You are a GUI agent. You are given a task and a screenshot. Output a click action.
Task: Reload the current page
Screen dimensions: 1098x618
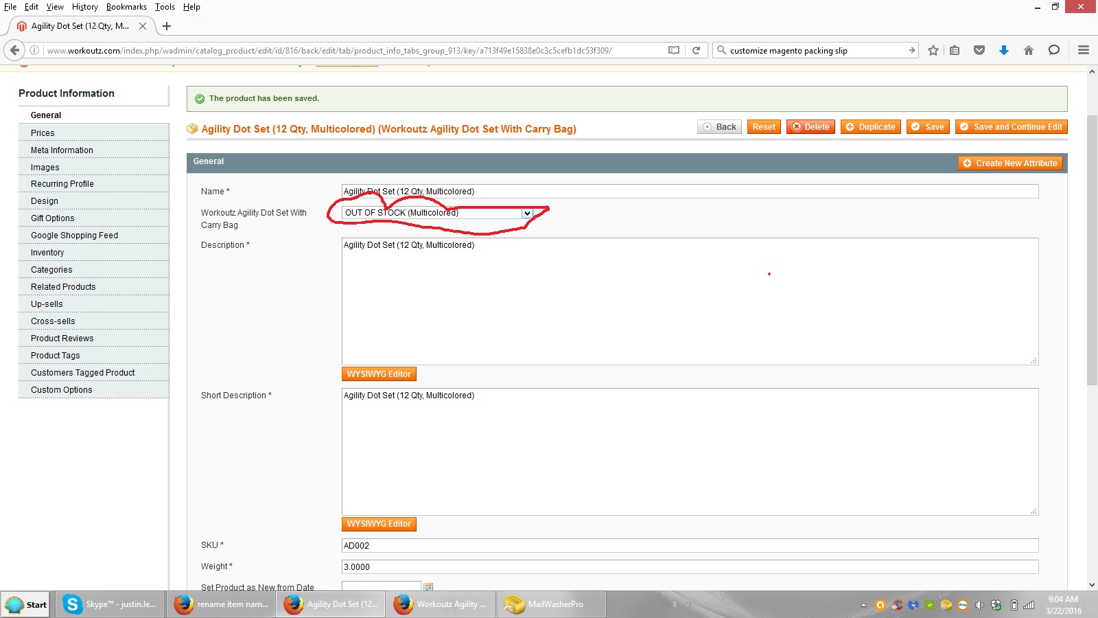tap(696, 50)
